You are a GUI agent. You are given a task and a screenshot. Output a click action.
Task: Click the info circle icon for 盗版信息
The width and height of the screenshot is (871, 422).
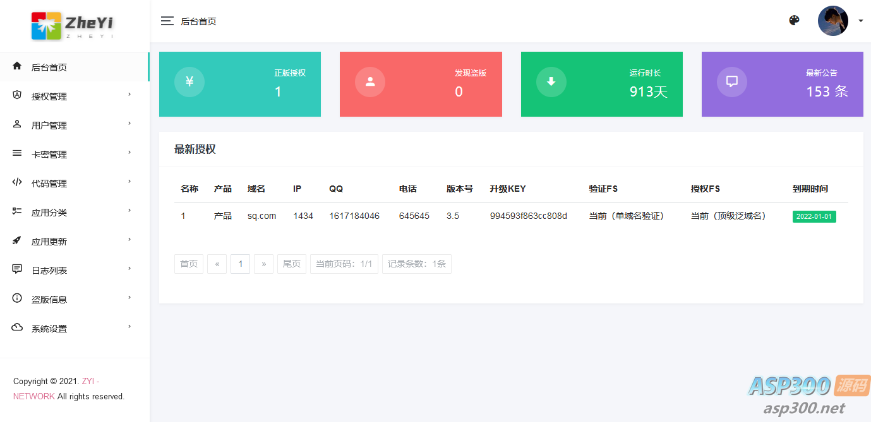tap(17, 298)
